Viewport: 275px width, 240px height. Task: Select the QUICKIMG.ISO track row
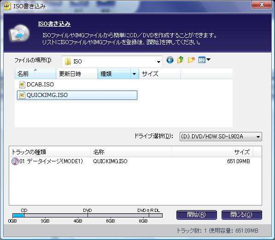point(135,161)
